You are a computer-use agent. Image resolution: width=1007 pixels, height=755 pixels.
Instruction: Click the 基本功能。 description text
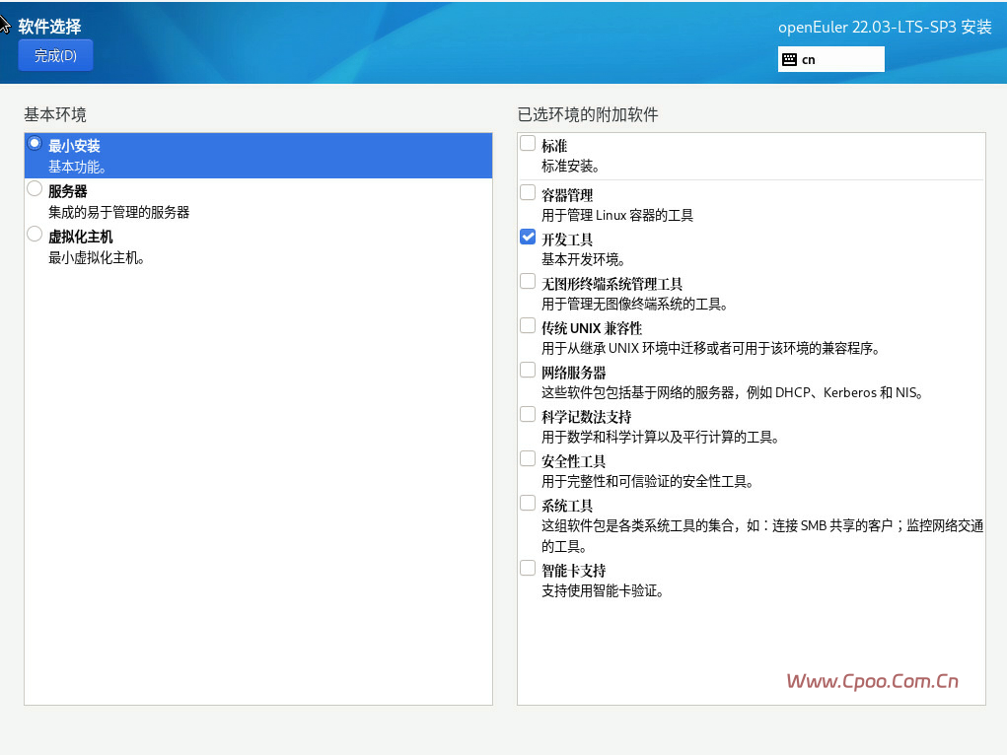pyautogui.click(x=77, y=167)
